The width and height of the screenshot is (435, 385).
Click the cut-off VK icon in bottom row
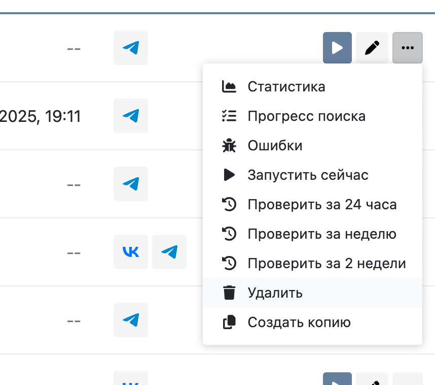pyautogui.click(x=131, y=380)
